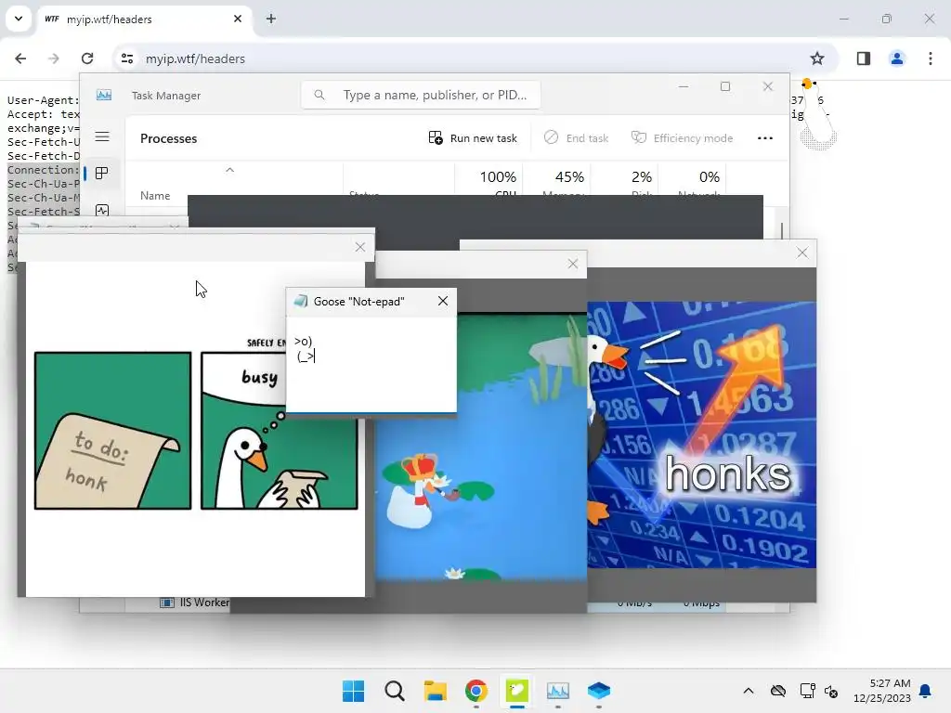Click the to do: honk comic panel
This screenshot has width=951, height=713.
tap(112, 431)
